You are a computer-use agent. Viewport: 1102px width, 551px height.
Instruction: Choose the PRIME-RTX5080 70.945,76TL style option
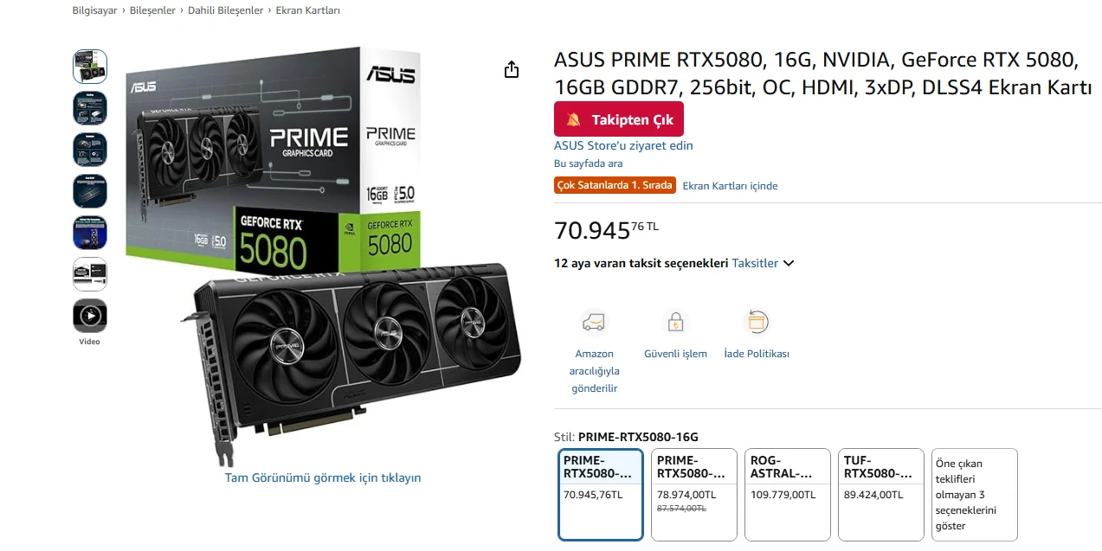[x=601, y=494]
